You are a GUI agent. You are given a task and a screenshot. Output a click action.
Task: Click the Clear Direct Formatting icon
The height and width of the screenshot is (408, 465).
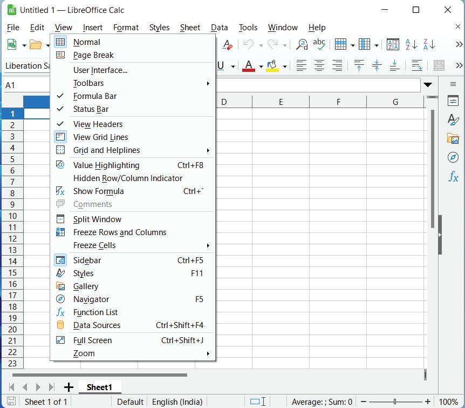227,45
